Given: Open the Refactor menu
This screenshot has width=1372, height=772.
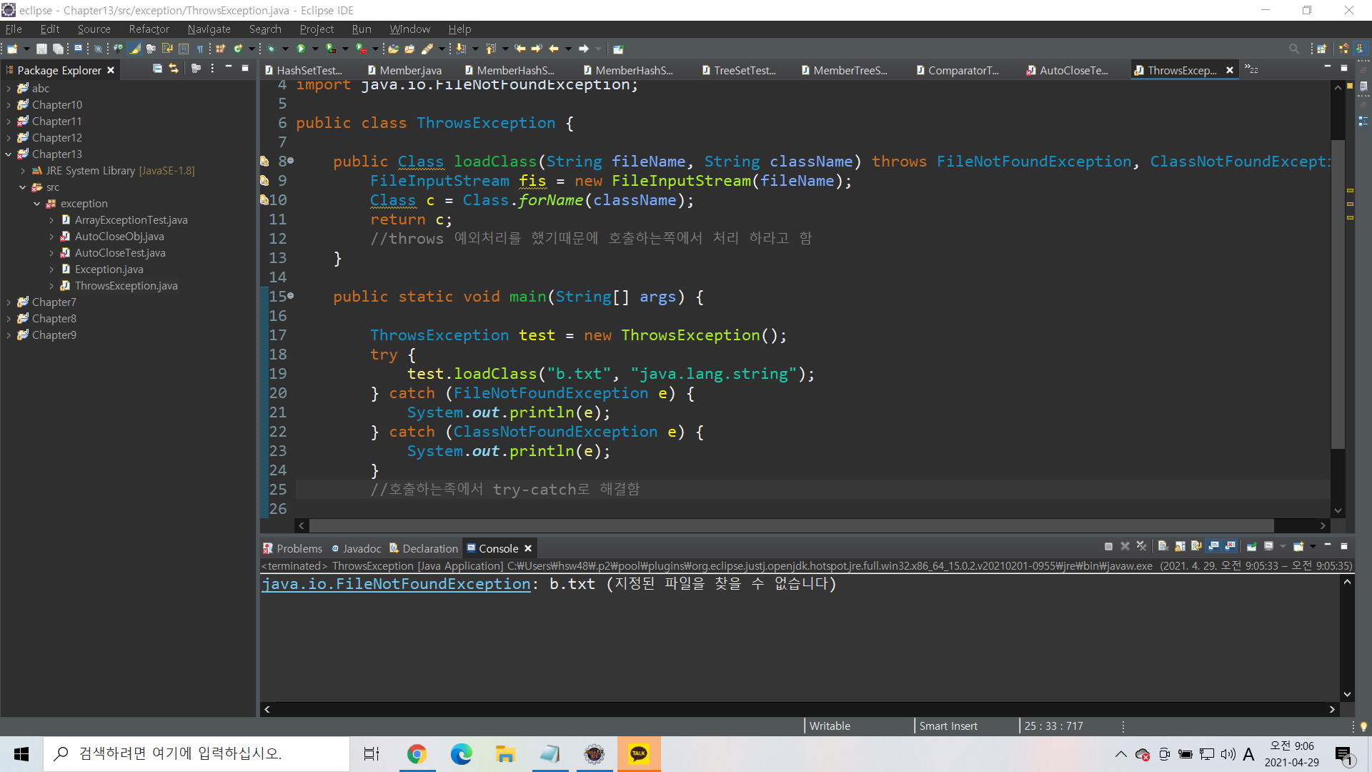Looking at the screenshot, I should pos(149,29).
